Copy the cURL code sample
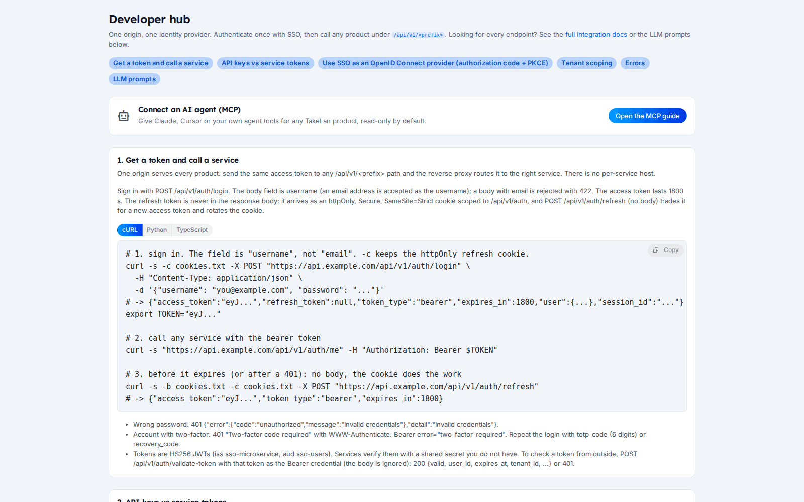 tap(666, 250)
